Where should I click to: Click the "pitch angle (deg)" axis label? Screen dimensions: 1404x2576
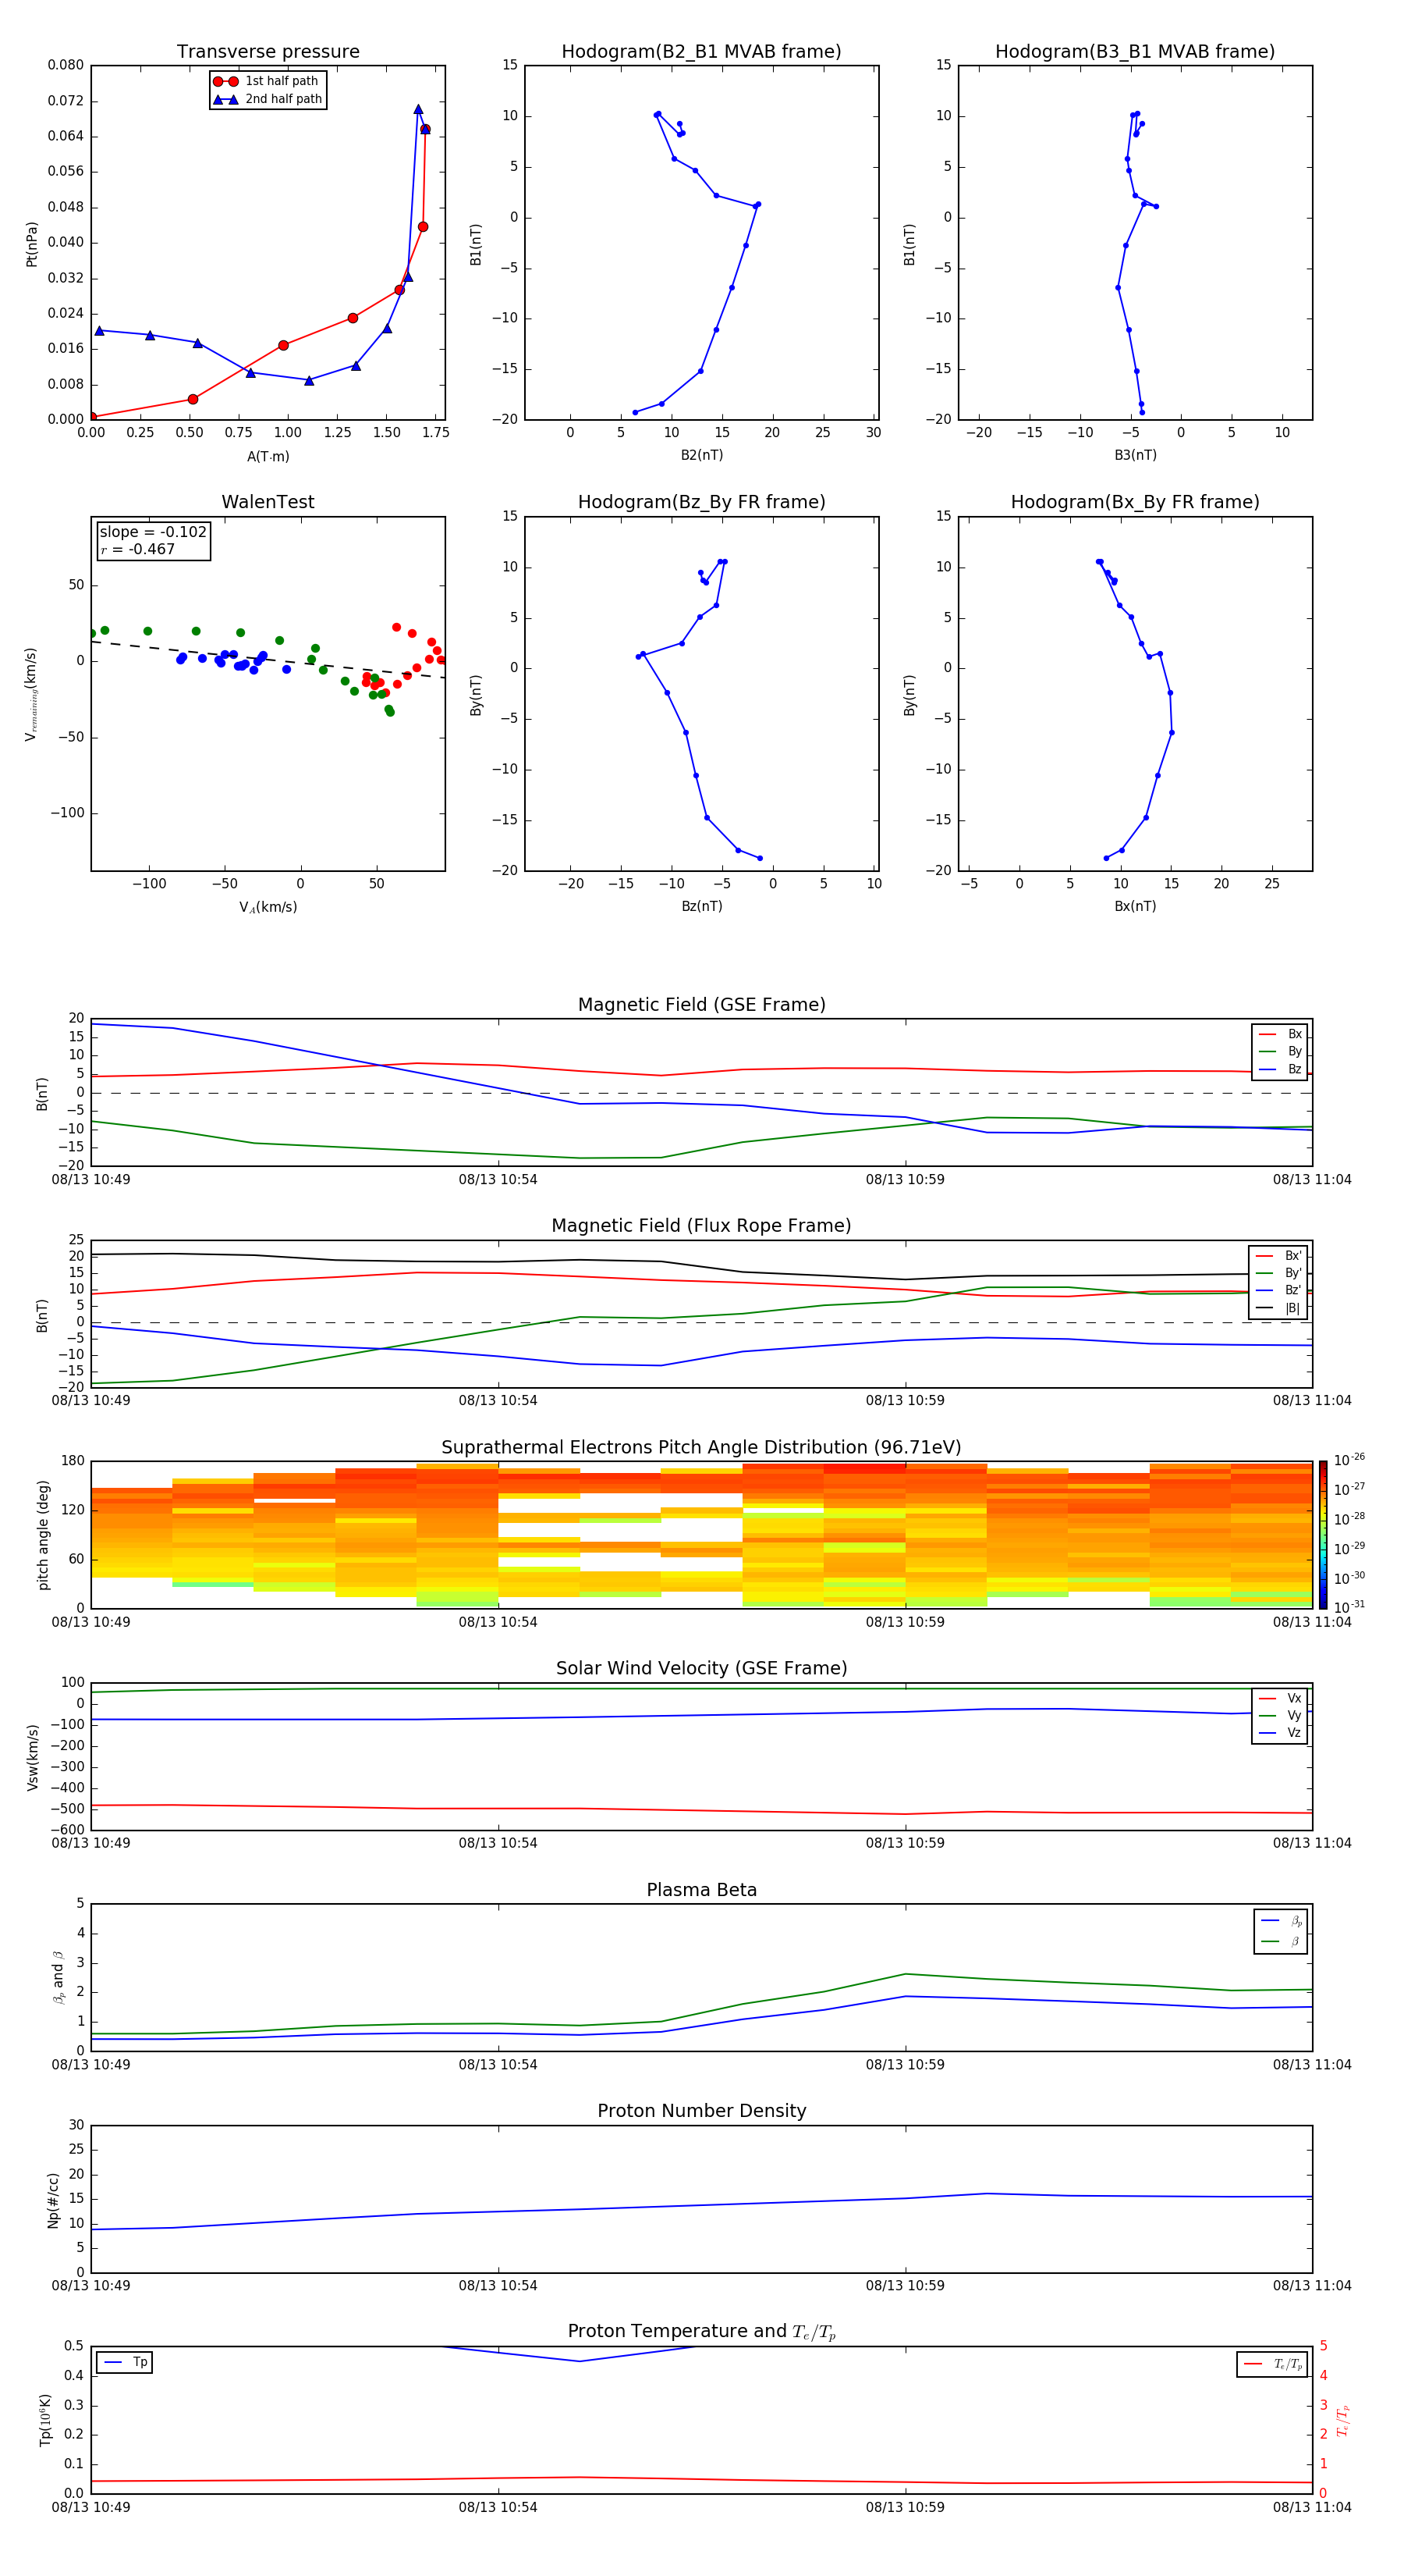[x=43, y=1535]
